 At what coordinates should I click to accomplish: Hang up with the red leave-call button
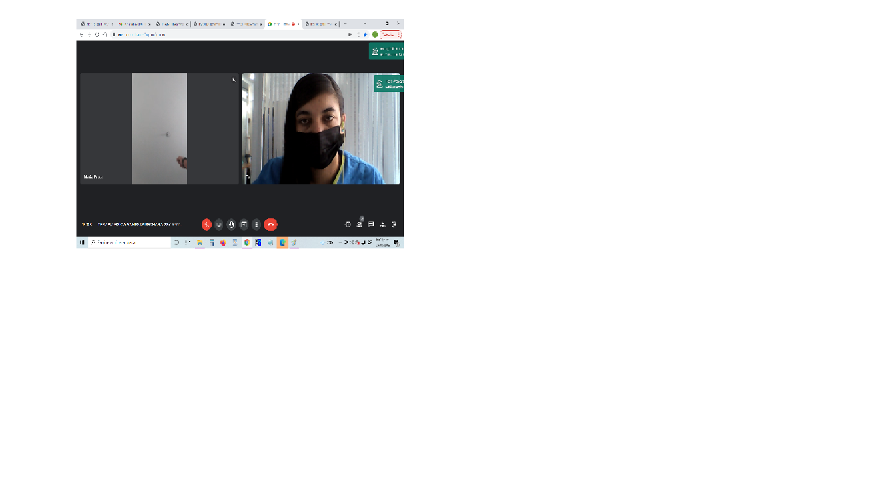coord(271,224)
